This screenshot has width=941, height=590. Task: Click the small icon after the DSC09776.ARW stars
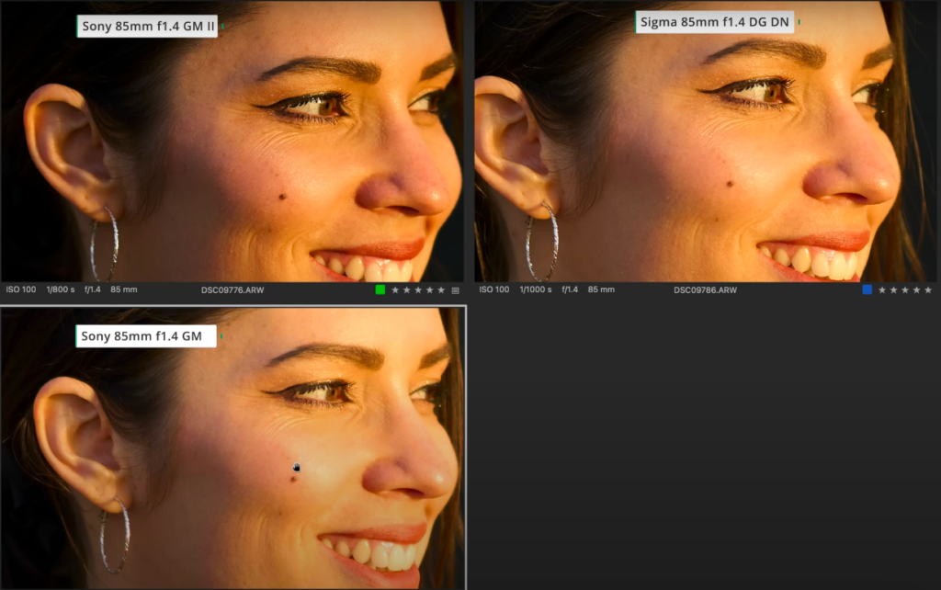456,290
